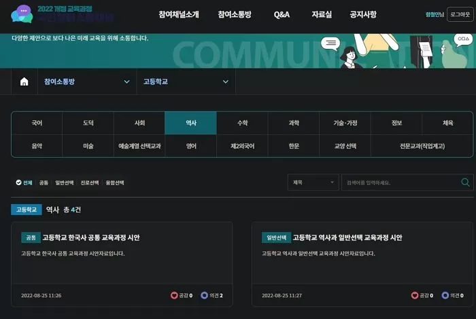
Task: Select the 교양 선택 subject tab
Action: click(345, 146)
